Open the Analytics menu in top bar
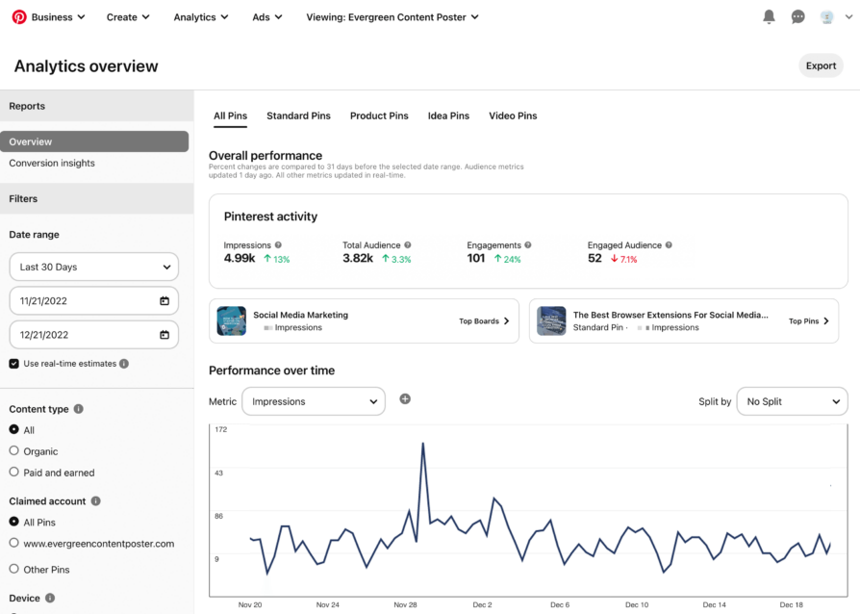Image resolution: width=860 pixels, height=614 pixels. click(201, 17)
